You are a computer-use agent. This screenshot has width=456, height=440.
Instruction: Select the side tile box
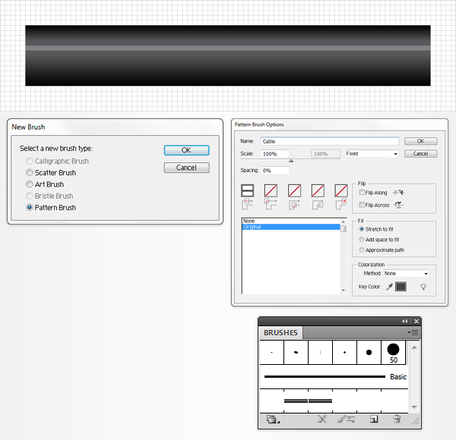point(248,190)
